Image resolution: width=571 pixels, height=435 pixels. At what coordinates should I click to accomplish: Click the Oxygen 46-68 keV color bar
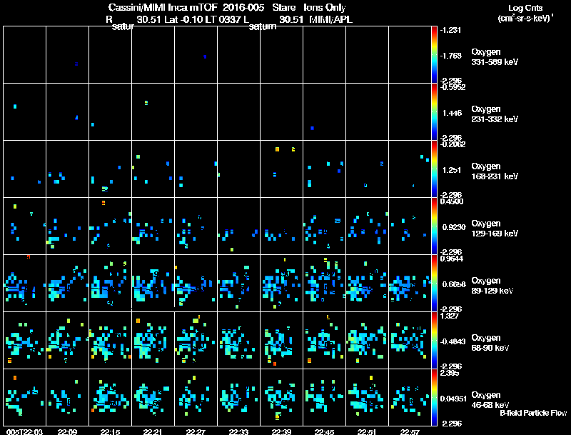434,397
